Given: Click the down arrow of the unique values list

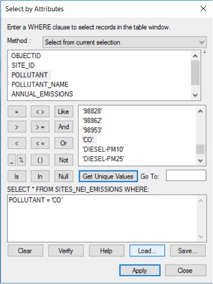Looking at the screenshot, I should click(x=200, y=161).
